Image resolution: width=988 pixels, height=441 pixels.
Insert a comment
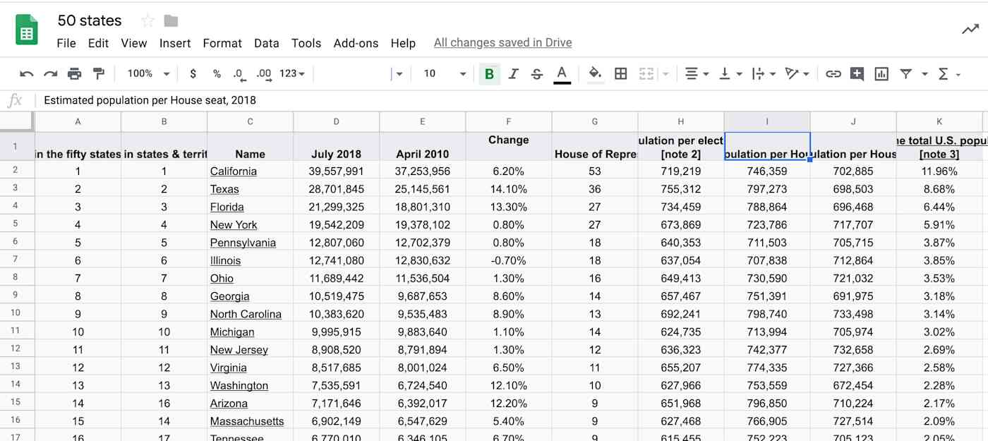click(x=856, y=73)
